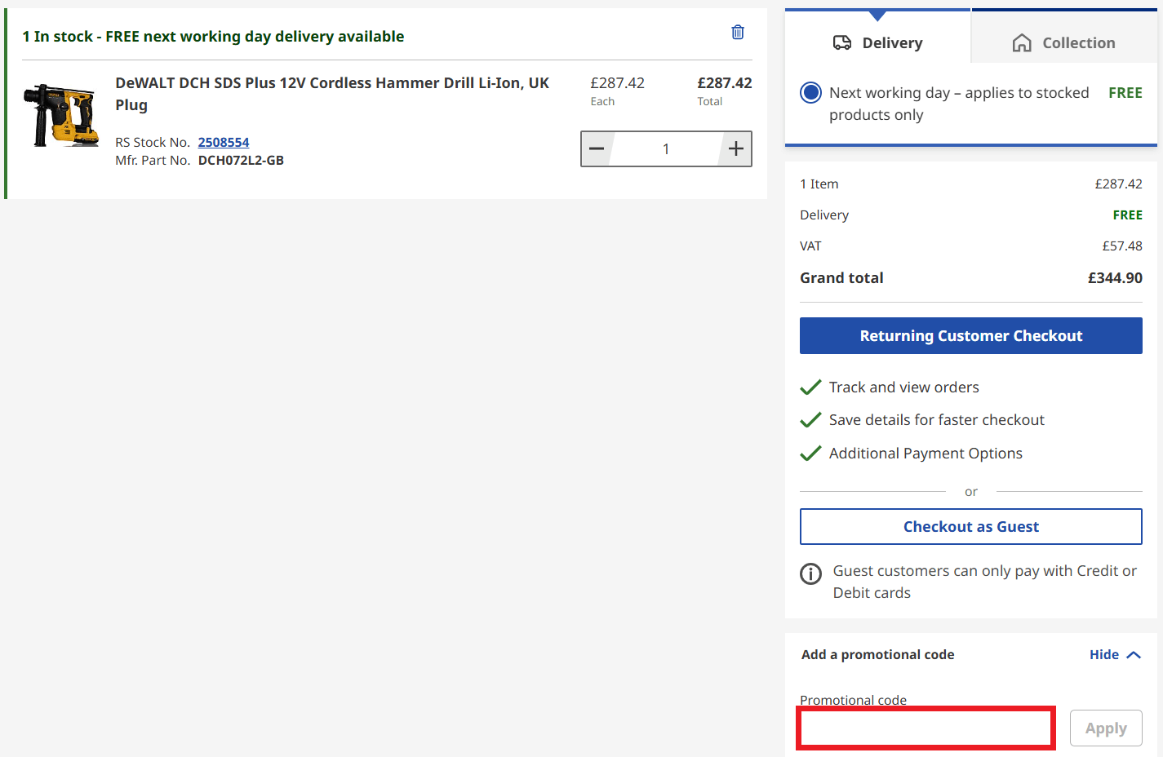
Task: Open the DeWALT hammer drill product thumbnail
Action: pyautogui.click(x=61, y=115)
